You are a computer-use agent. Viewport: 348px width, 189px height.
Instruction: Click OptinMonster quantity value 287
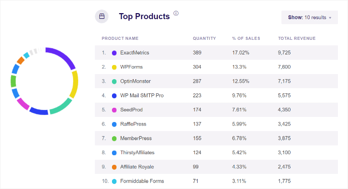click(x=197, y=81)
